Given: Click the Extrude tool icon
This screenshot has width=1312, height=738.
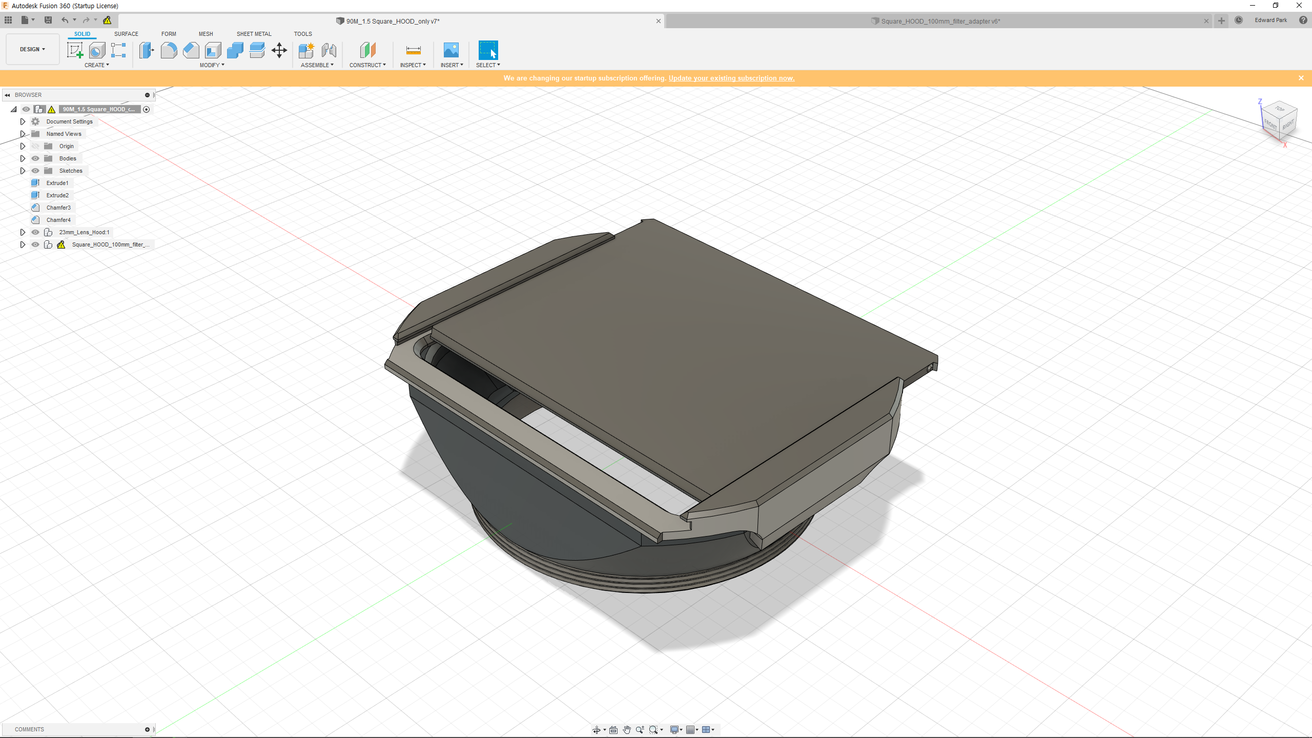Looking at the screenshot, I should pyautogui.click(x=146, y=50).
